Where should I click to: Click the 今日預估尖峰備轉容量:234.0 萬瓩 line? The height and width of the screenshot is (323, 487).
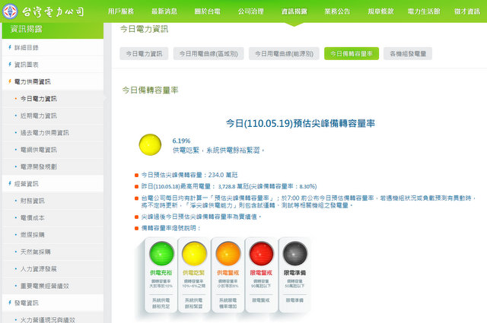point(189,175)
